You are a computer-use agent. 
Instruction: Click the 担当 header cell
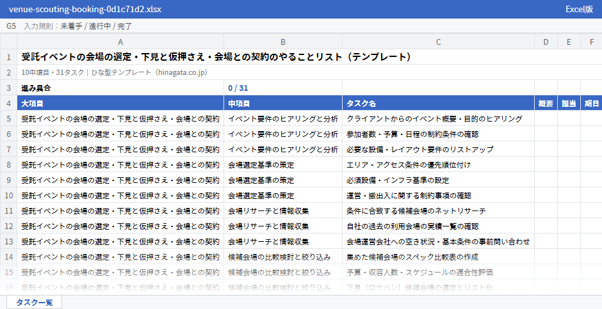(x=569, y=103)
